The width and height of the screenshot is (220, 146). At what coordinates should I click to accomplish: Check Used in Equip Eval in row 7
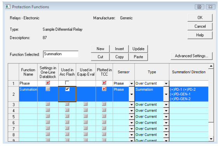tap(86, 128)
